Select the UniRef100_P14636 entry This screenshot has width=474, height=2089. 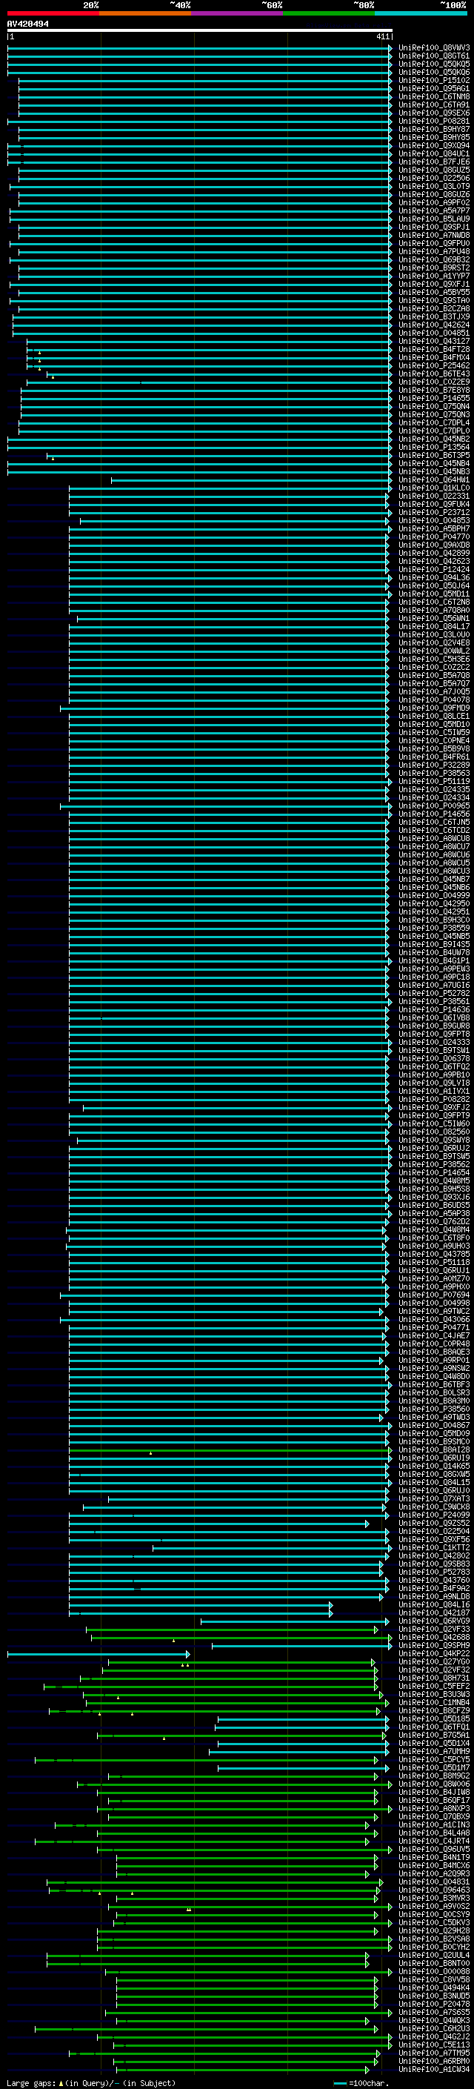433,1009
